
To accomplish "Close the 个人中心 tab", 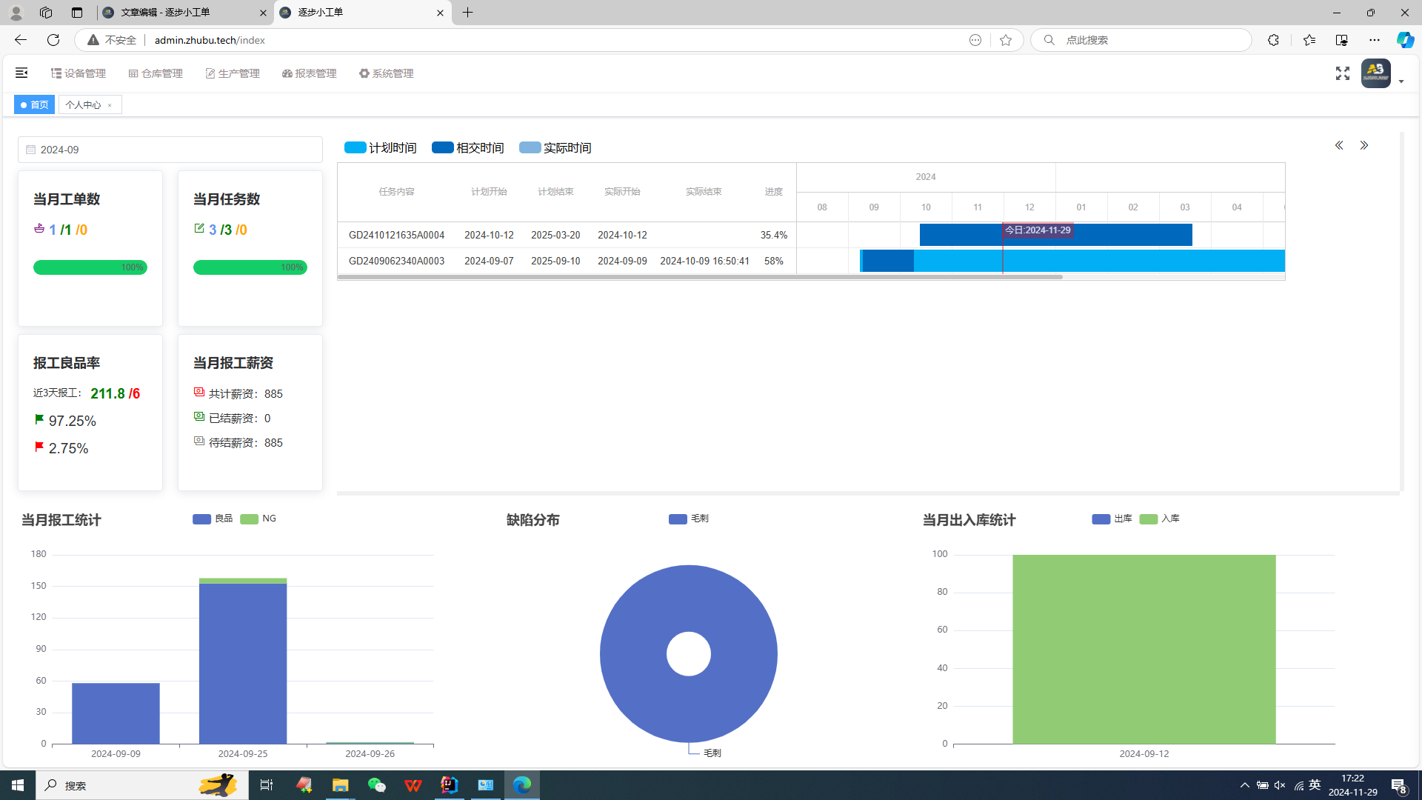I will tap(110, 105).
